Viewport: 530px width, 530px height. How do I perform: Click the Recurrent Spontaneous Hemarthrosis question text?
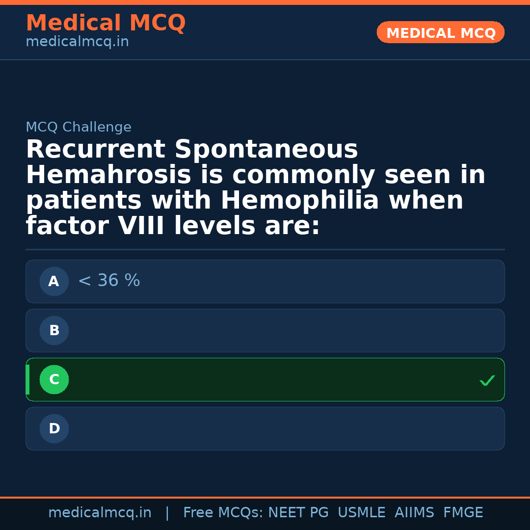255,188
